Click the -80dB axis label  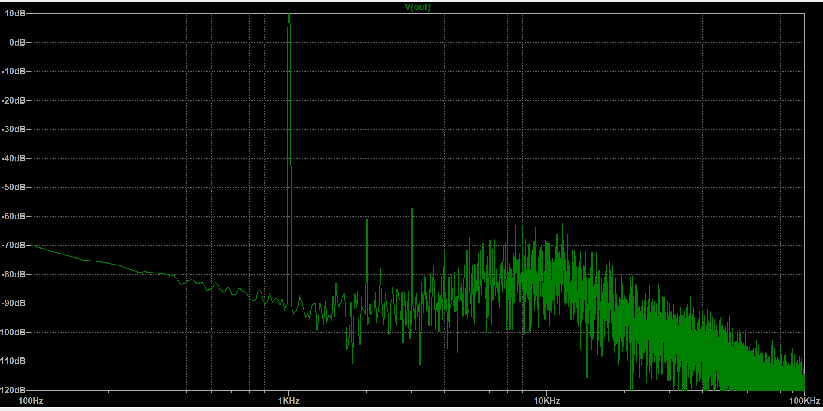point(13,274)
